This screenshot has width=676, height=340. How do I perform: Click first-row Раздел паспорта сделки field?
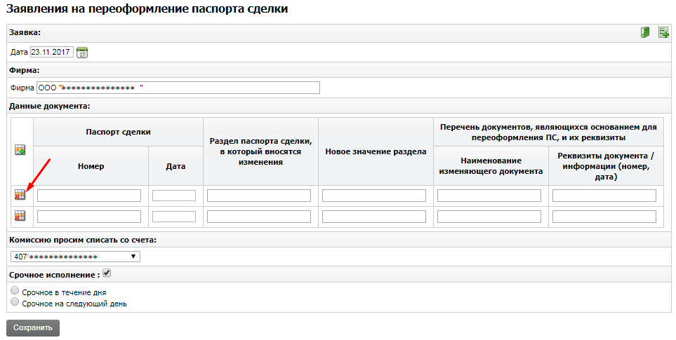click(259, 196)
